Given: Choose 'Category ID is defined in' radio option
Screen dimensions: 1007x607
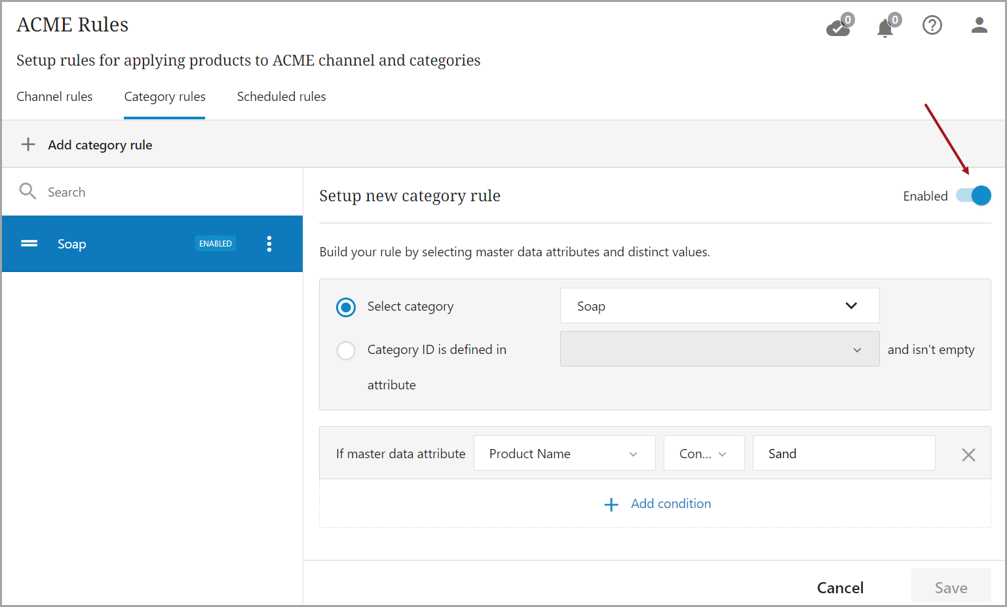Looking at the screenshot, I should pyautogui.click(x=346, y=350).
